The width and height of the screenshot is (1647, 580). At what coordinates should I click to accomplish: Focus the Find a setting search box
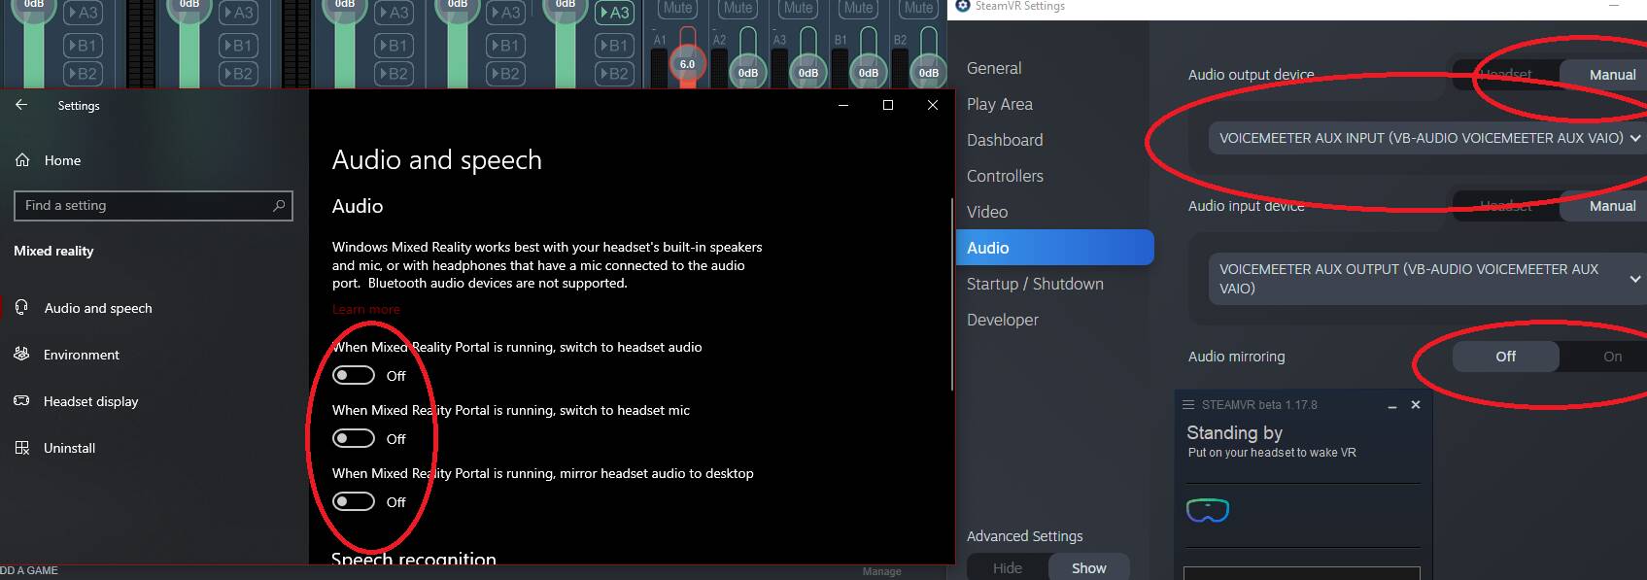(x=153, y=206)
